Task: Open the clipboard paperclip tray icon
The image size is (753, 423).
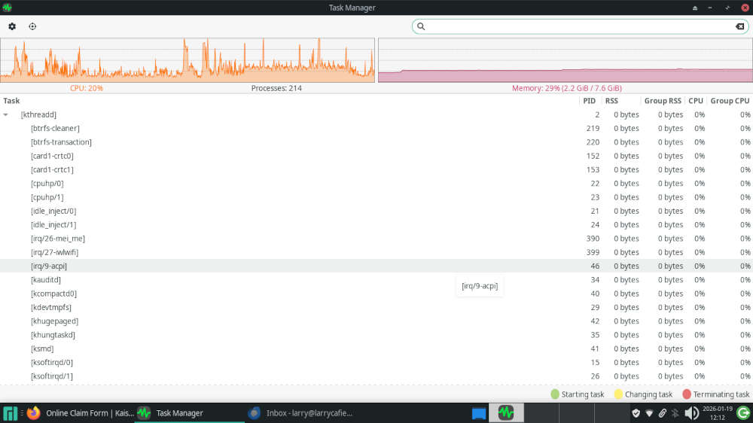Action: (662, 413)
